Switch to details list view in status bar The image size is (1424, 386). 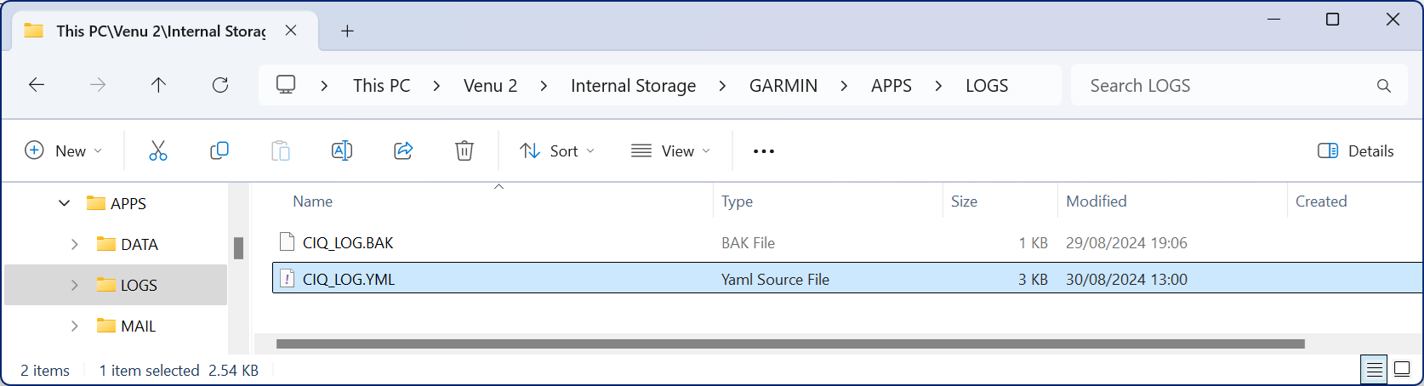tap(1373, 370)
